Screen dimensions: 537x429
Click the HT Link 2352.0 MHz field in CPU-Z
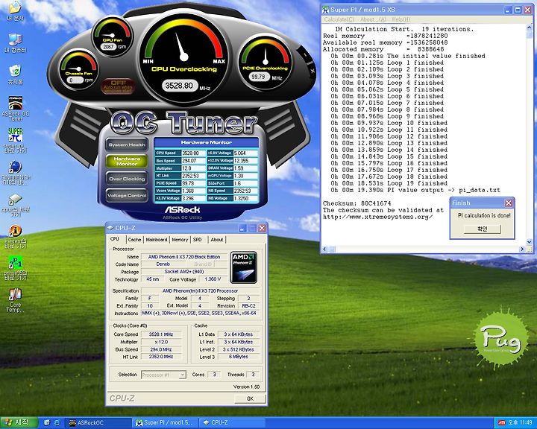pos(161,357)
